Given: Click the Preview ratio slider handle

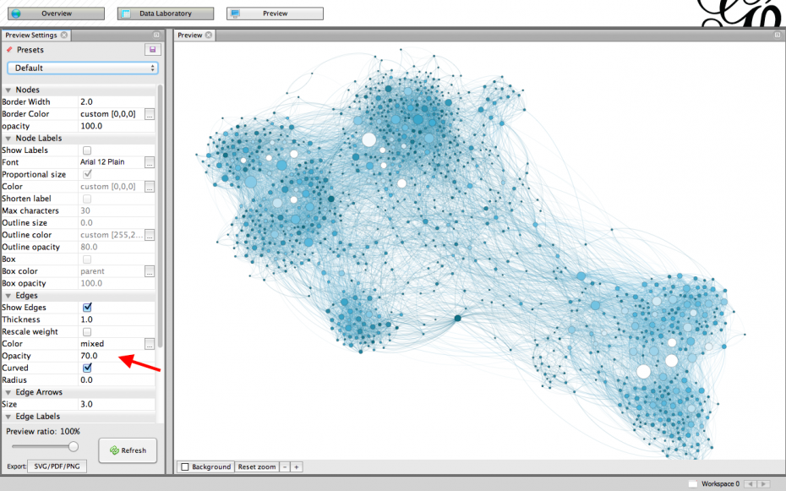Looking at the screenshot, I should (x=74, y=446).
